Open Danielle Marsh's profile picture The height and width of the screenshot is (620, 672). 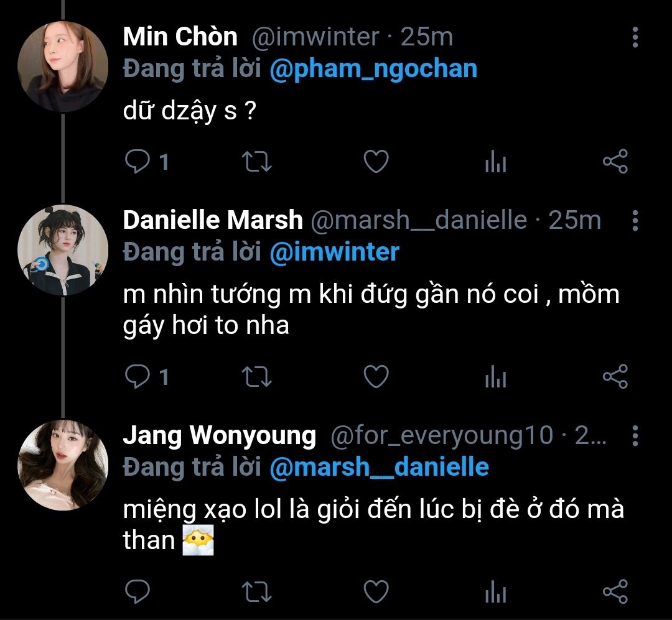coord(62,250)
